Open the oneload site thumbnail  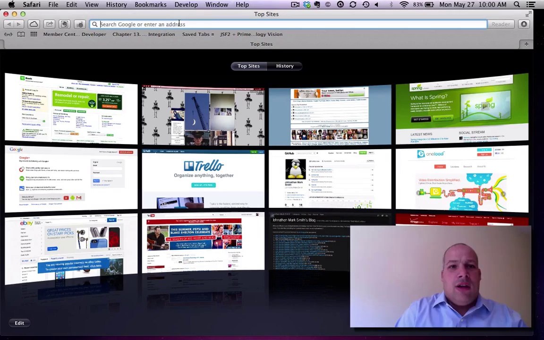pos(462,178)
